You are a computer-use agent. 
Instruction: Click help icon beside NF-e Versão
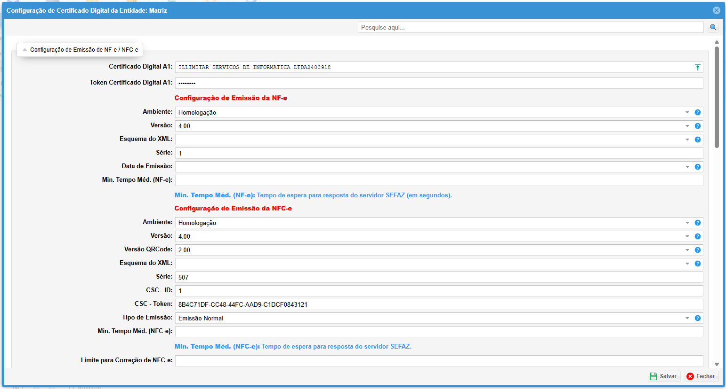click(698, 126)
